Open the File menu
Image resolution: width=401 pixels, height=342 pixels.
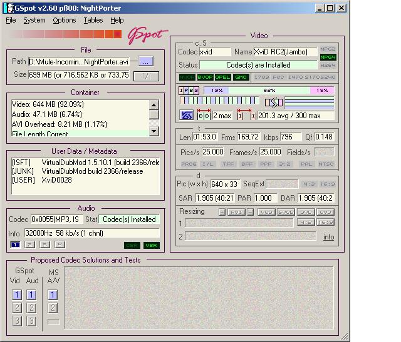(11, 20)
